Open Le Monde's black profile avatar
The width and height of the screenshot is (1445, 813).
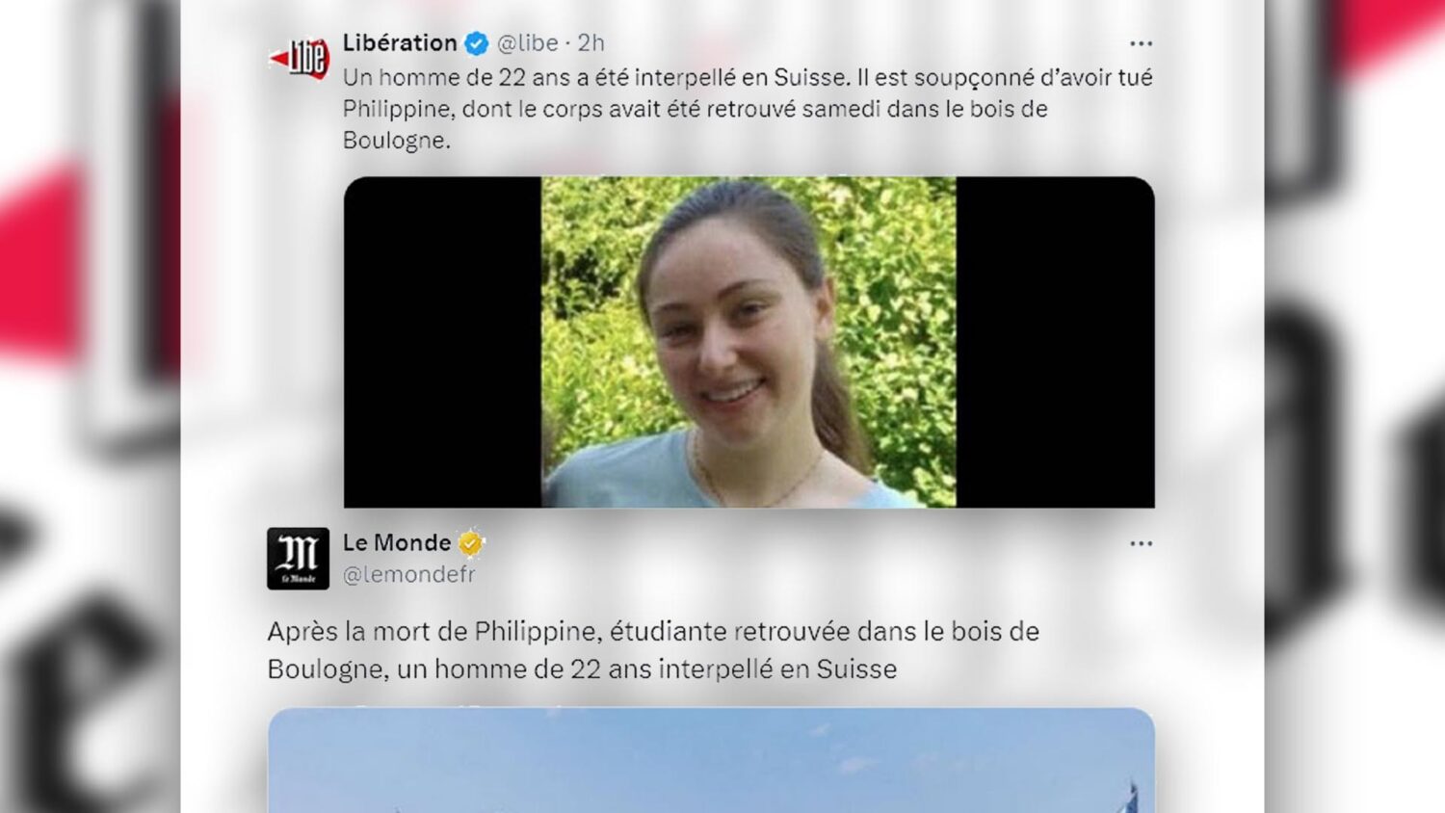[x=298, y=558]
